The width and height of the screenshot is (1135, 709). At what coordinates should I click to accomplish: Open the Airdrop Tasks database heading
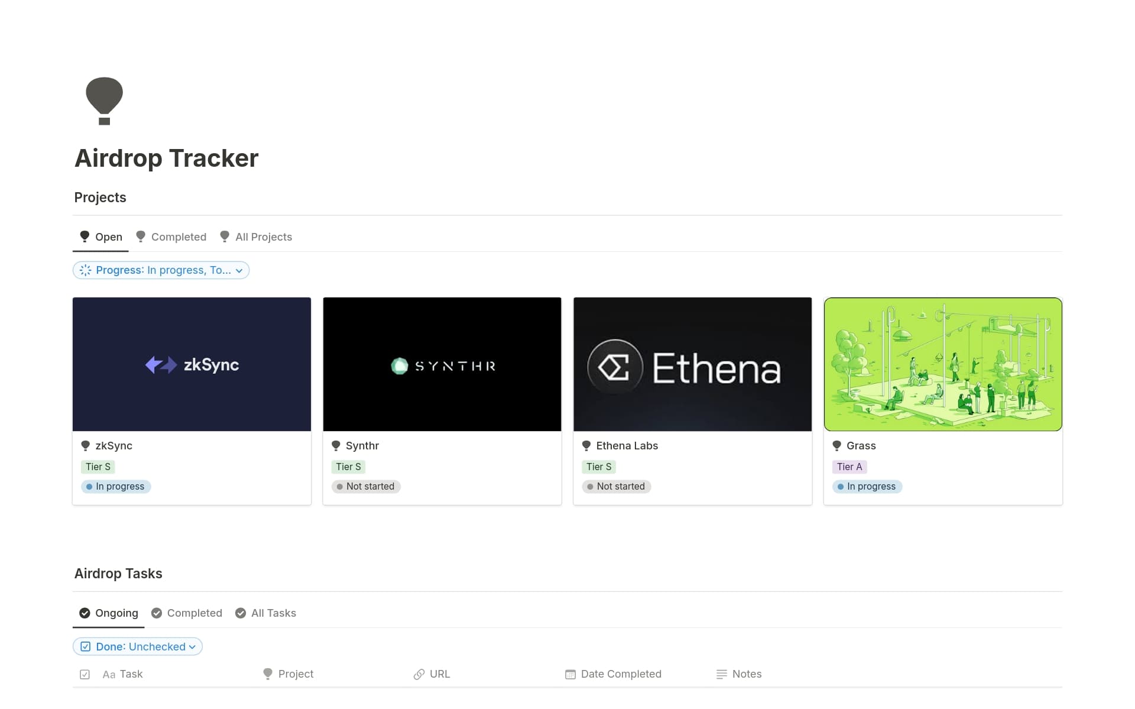pos(118,574)
